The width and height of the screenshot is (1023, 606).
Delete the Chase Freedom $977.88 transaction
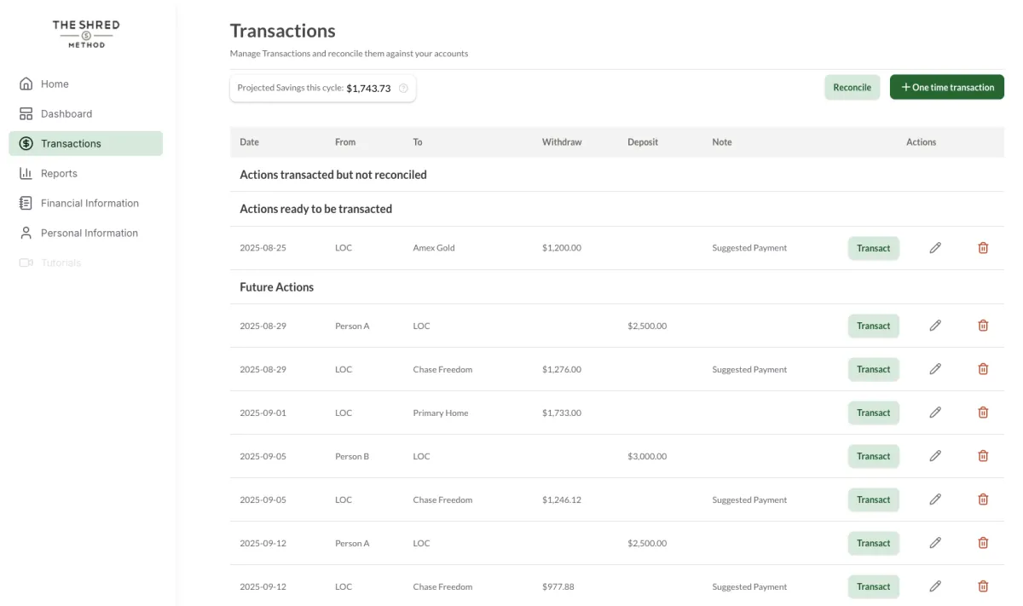[x=983, y=586]
